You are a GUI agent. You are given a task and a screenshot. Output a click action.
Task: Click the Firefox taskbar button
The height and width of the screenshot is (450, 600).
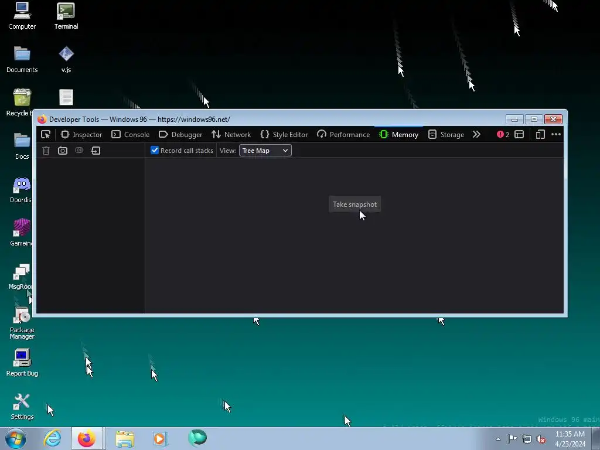tap(87, 438)
